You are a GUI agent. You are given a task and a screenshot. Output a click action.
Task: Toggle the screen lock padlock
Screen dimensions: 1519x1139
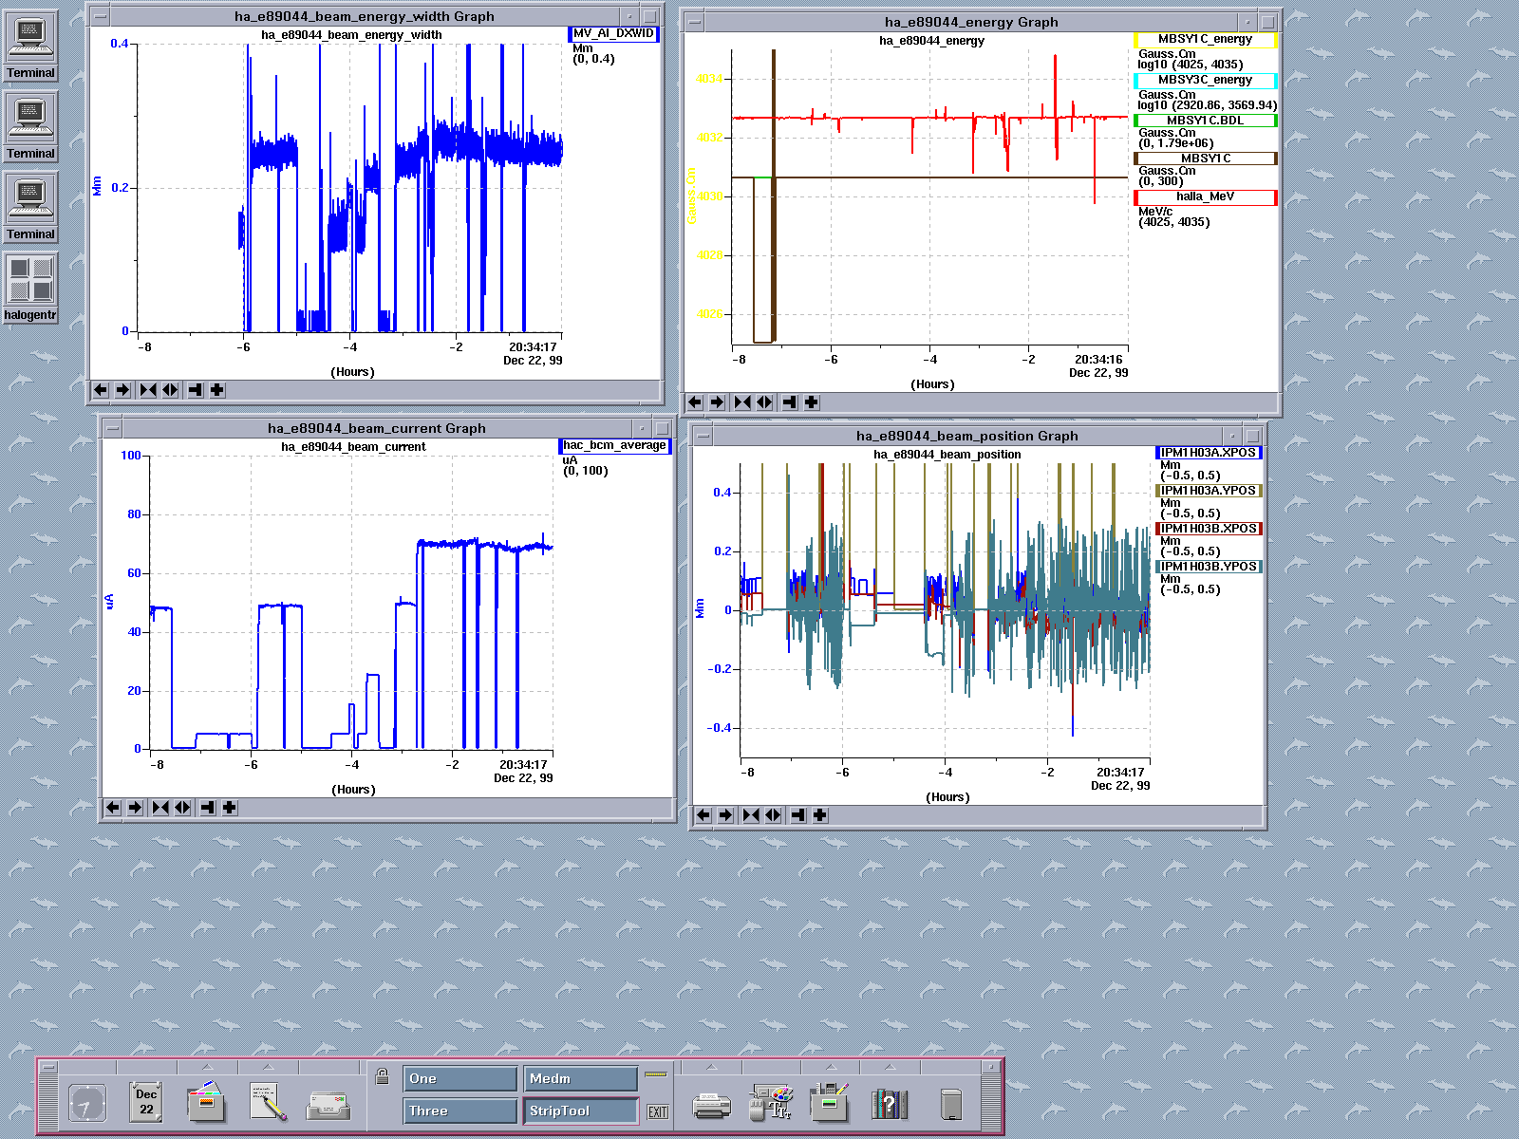(382, 1076)
